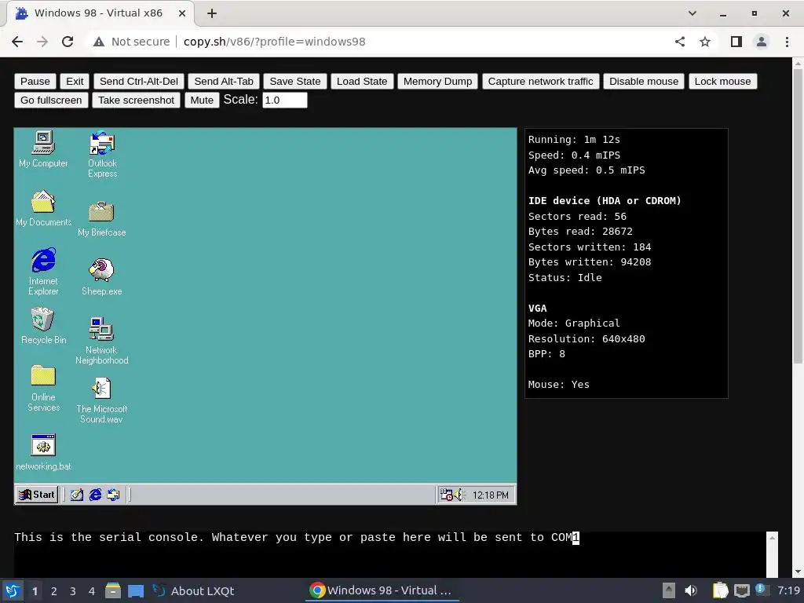Switch to virtual desktop 2
This screenshot has height=603, width=804.
pyautogui.click(x=54, y=590)
